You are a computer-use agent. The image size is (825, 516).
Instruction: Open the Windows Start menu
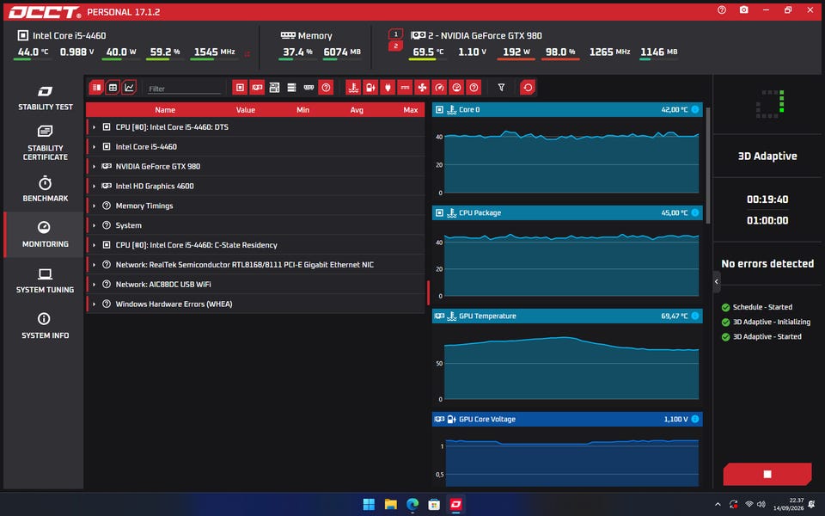point(369,505)
